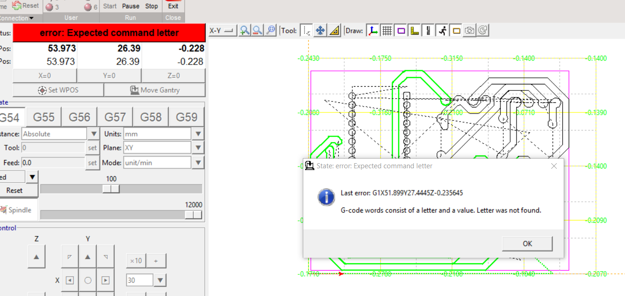Viewport: 625px width, 296px height.
Task: Click the Reset icon in Connection group
Action: (25, 6)
